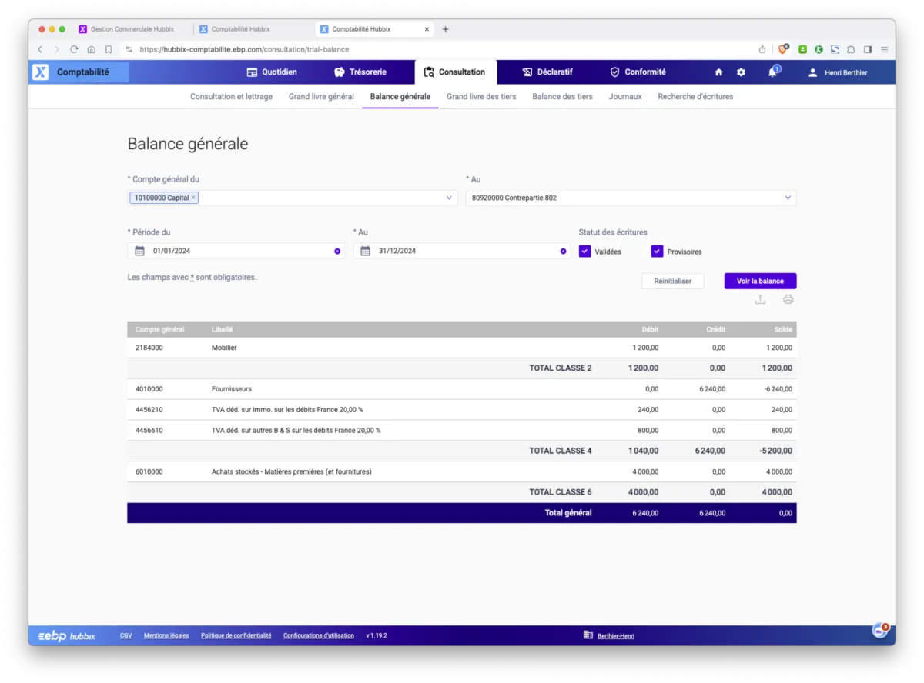
Task: Uncheck the Validées checkbox
Action: (585, 252)
